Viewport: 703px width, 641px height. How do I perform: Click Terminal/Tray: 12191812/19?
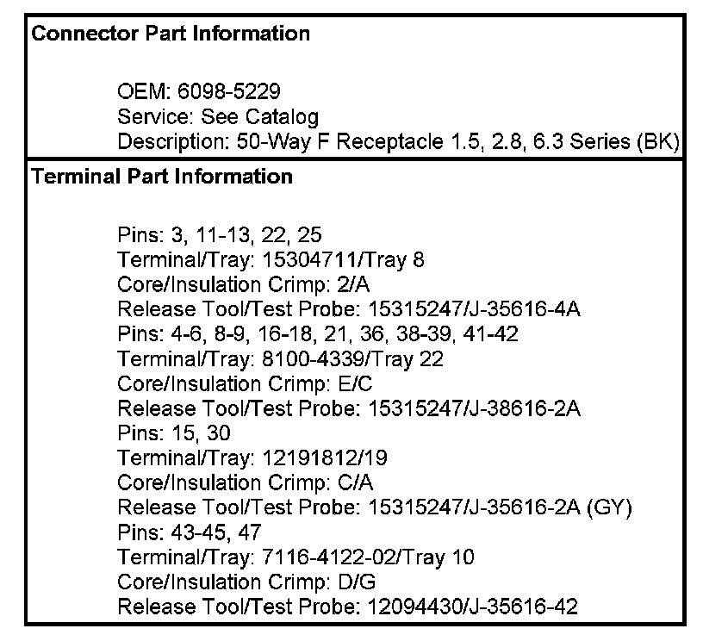tap(246, 458)
